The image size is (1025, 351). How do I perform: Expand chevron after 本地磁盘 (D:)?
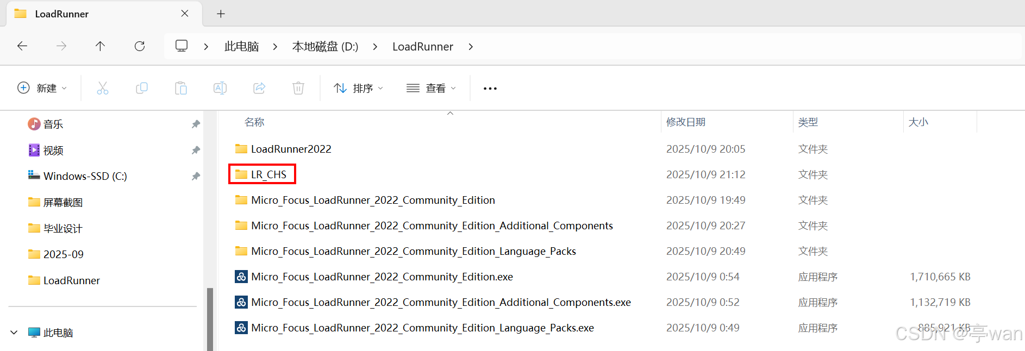(375, 47)
